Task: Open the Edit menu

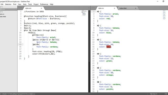Action: coord(2,4)
